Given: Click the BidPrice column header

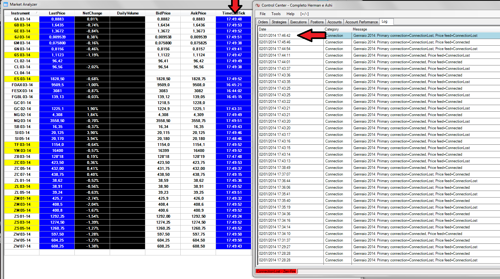Looking at the screenshot, I should [163, 13].
